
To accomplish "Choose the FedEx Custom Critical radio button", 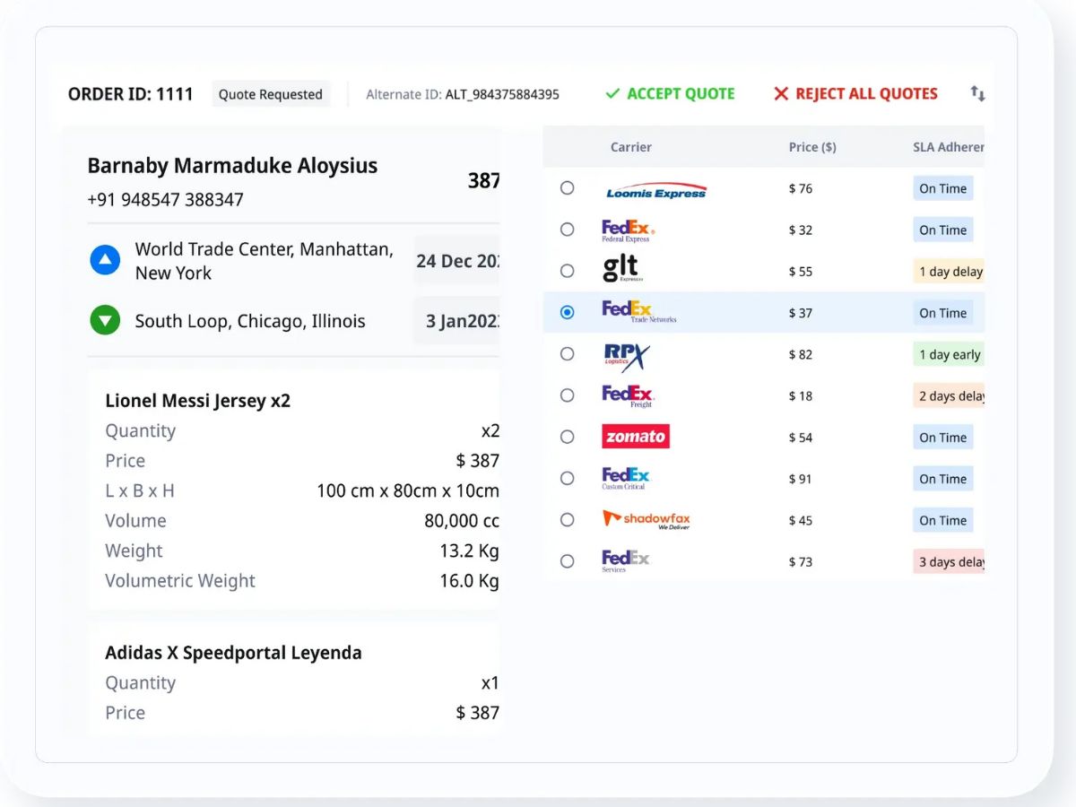I will 568,479.
